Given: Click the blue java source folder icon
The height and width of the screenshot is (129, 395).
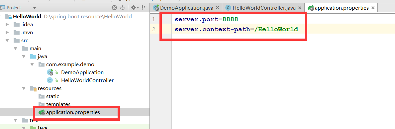Looking at the screenshot, I should pos(33,57).
